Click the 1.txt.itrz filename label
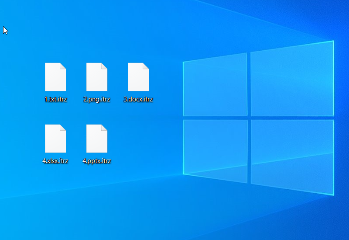The width and height of the screenshot is (349, 240). 55,99
